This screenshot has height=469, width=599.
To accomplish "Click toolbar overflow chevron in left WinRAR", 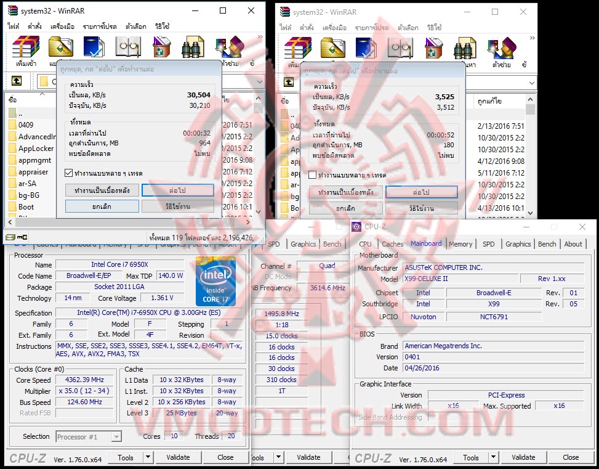I will [x=260, y=37].
